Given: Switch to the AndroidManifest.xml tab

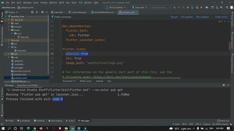Looking at the screenshot, I should pos(103,12).
